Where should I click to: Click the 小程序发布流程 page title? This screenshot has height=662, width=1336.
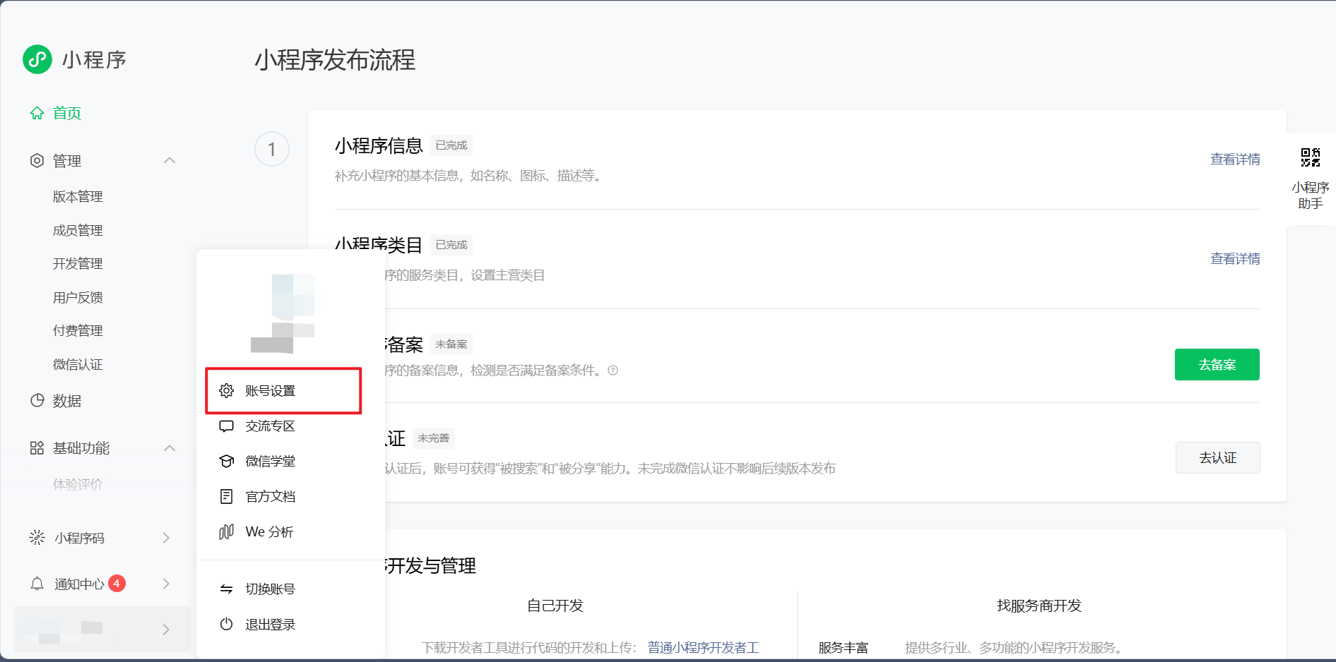coord(335,60)
